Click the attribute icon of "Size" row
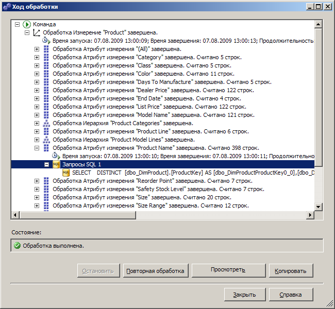The height and width of the screenshot is (309, 335). pos(46,198)
